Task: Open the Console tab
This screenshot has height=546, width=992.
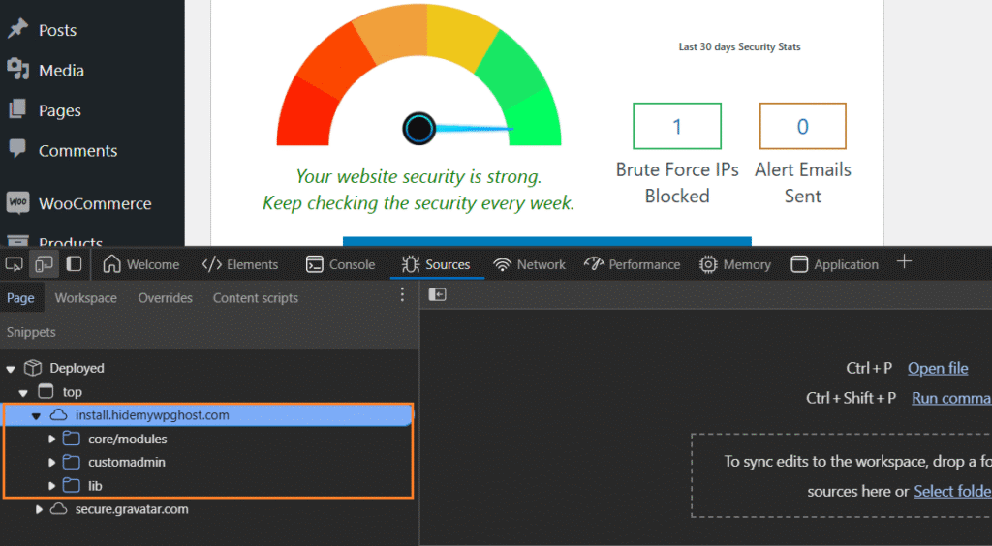Action: [340, 264]
